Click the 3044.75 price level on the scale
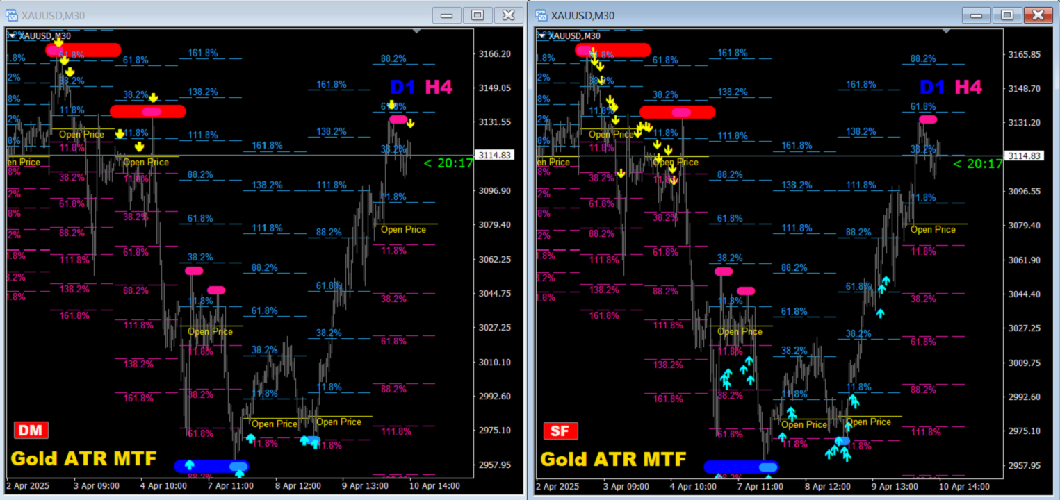 [496, 293]
